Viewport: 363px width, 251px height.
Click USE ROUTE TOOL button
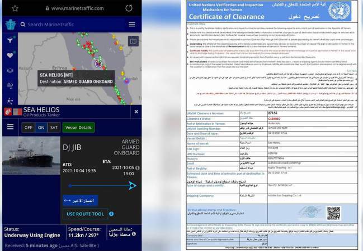[85, 214]
